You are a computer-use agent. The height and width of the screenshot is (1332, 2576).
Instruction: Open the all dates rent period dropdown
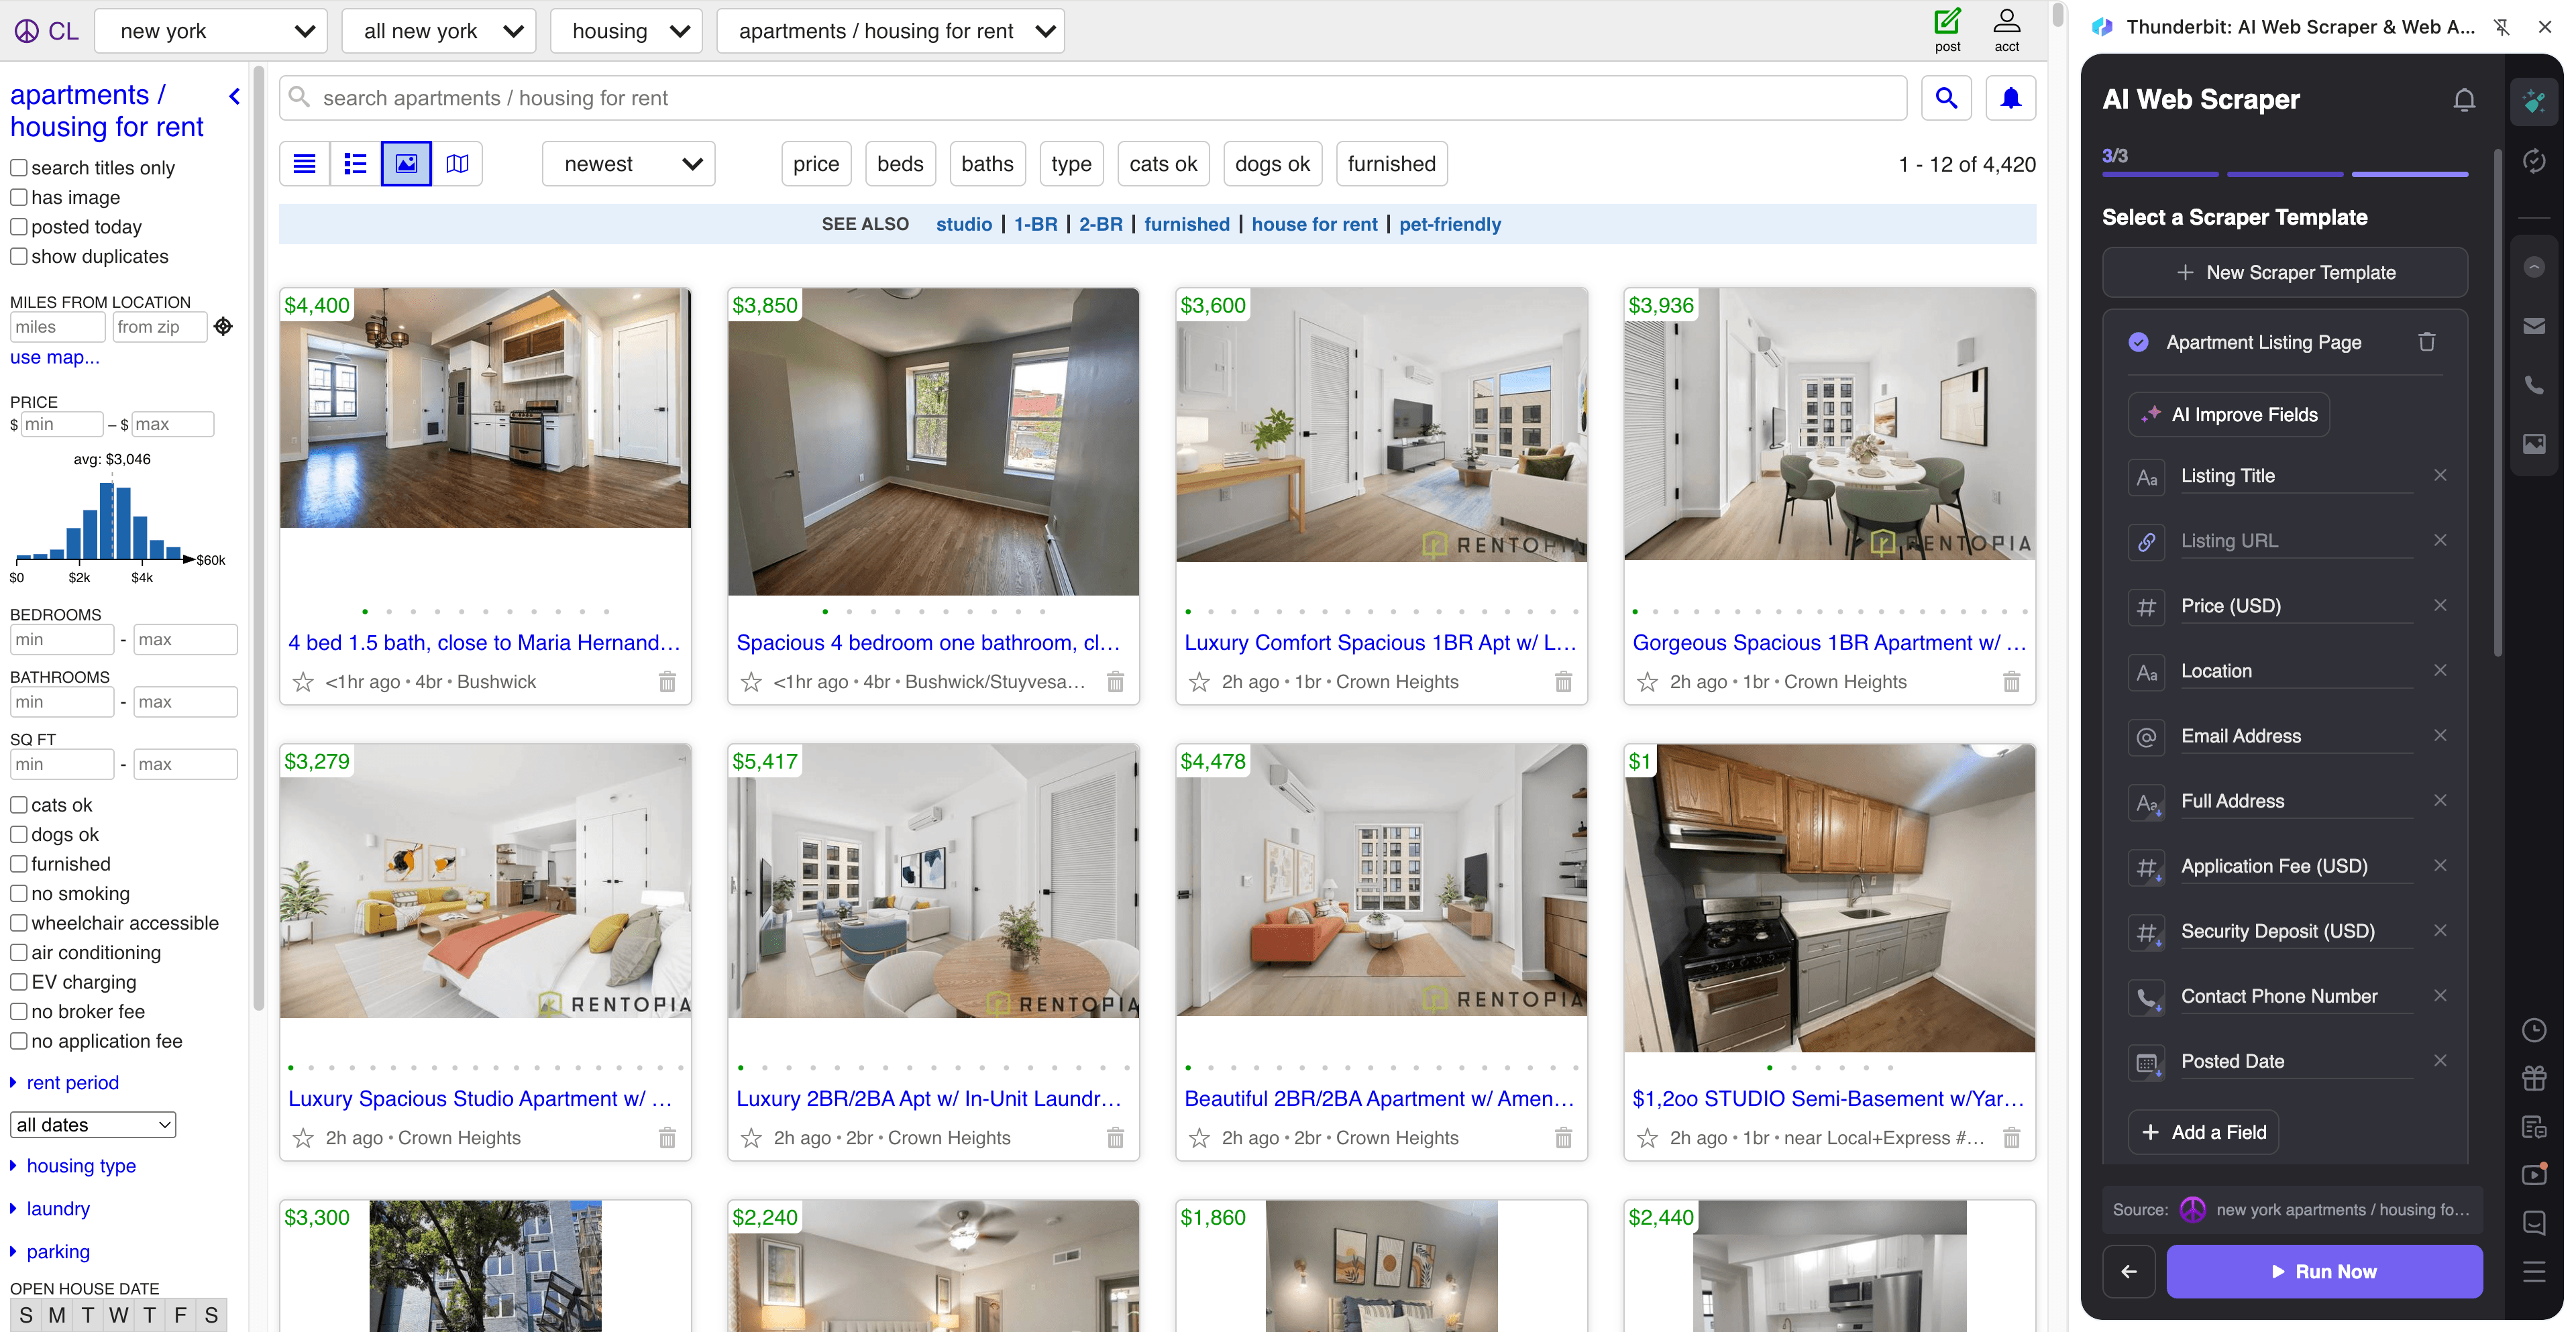point(93,1124)
